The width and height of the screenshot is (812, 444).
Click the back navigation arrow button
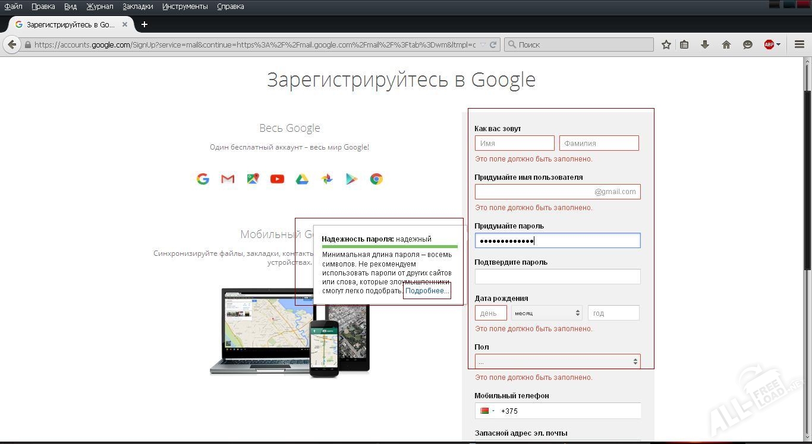12,45
